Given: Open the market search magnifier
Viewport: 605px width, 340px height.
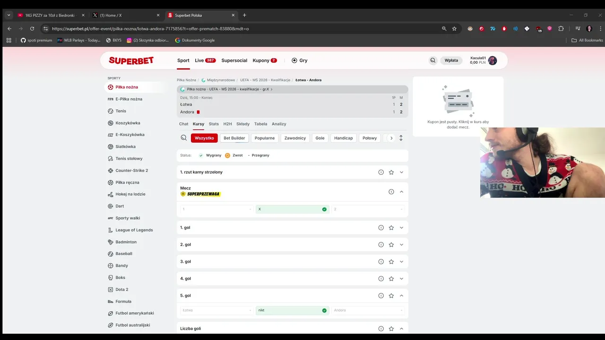Looking at the screenshot, I should [184, 138].
